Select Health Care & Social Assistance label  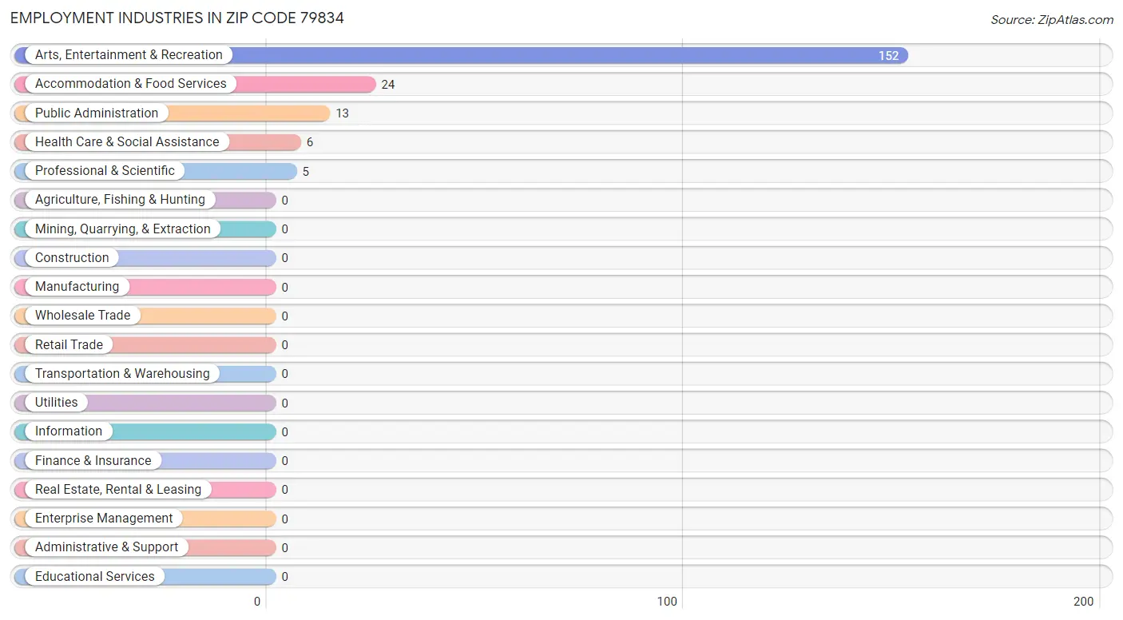click(127, 141)
